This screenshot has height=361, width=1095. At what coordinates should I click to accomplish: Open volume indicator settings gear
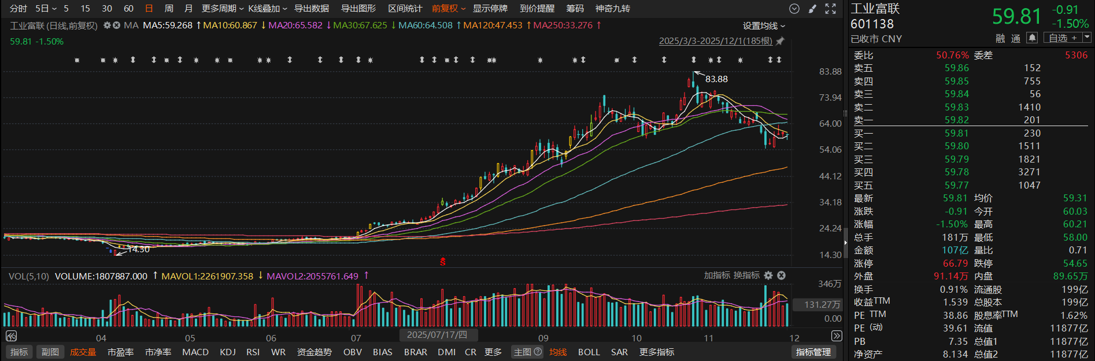[x=768, y=275]
